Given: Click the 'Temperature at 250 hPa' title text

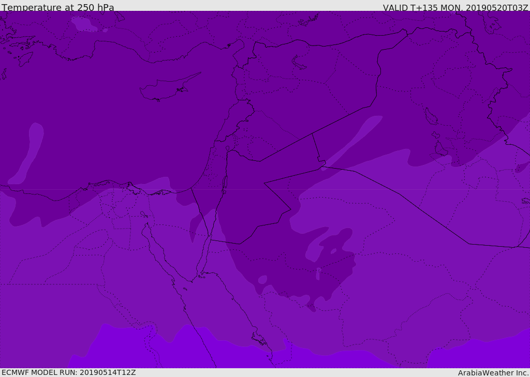Looking at the screenshot, I should click(x=58, y=7).
